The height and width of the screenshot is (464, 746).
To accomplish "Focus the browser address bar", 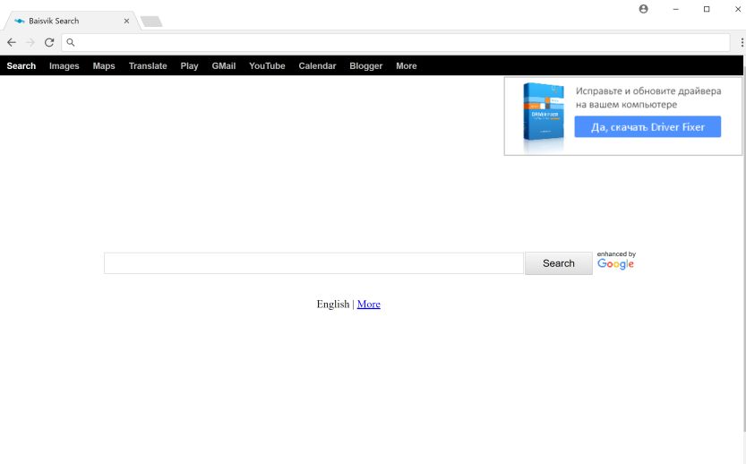I will 395,42.
